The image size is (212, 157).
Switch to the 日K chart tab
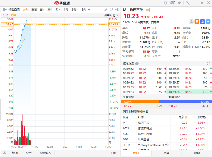coord(42,10)
